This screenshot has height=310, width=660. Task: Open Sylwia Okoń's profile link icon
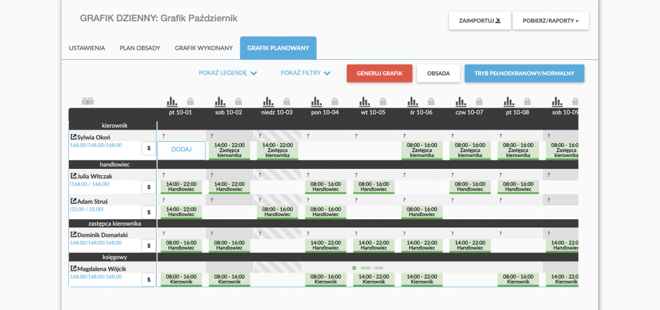point(73,137)
